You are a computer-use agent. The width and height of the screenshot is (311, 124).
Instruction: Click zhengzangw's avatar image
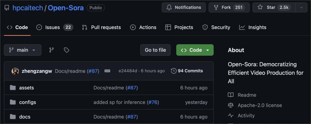click(x=15, y=71)
